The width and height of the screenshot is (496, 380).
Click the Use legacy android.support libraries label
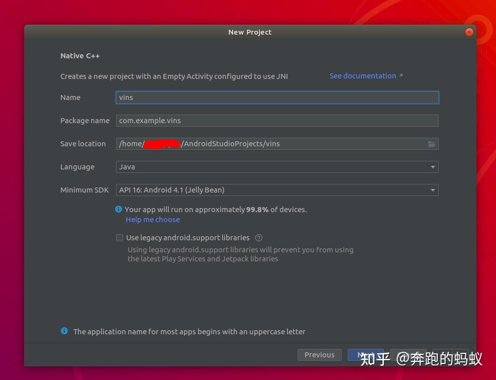pyautogui.click(x=187, y=238)
